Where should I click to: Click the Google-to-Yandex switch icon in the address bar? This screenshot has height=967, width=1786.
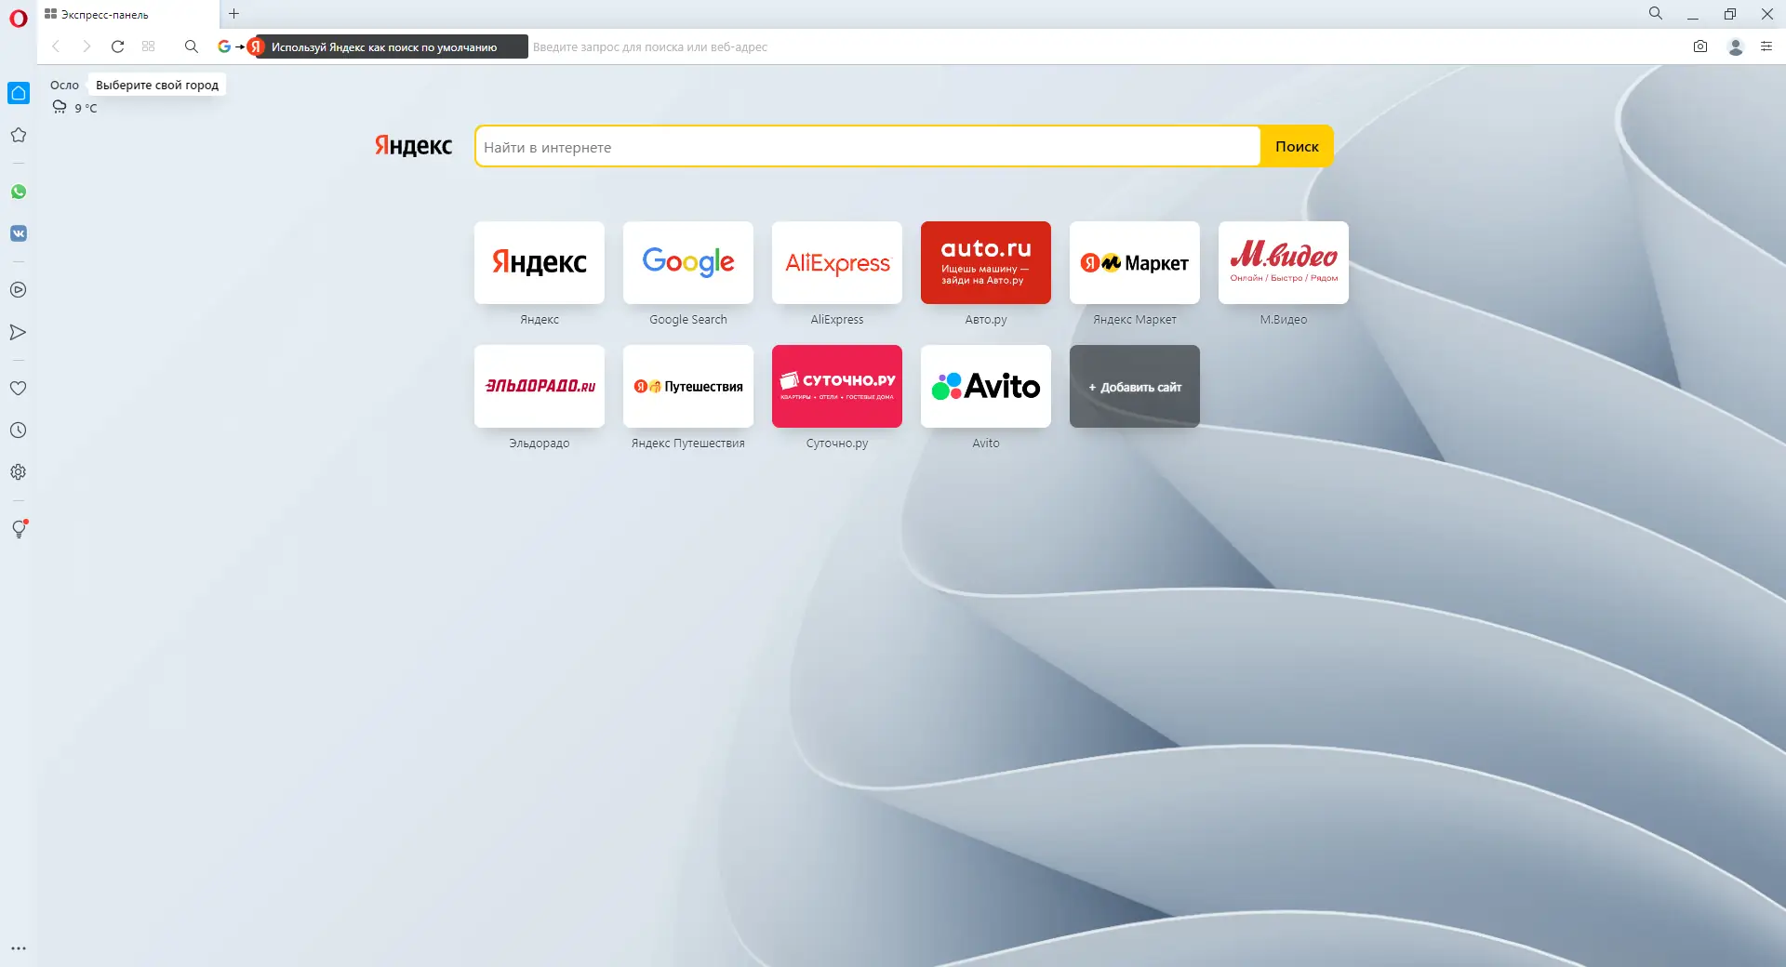[241, 46]
